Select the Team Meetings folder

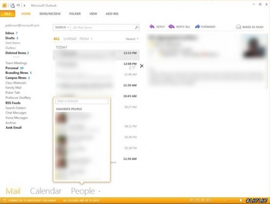pos(16,63)
